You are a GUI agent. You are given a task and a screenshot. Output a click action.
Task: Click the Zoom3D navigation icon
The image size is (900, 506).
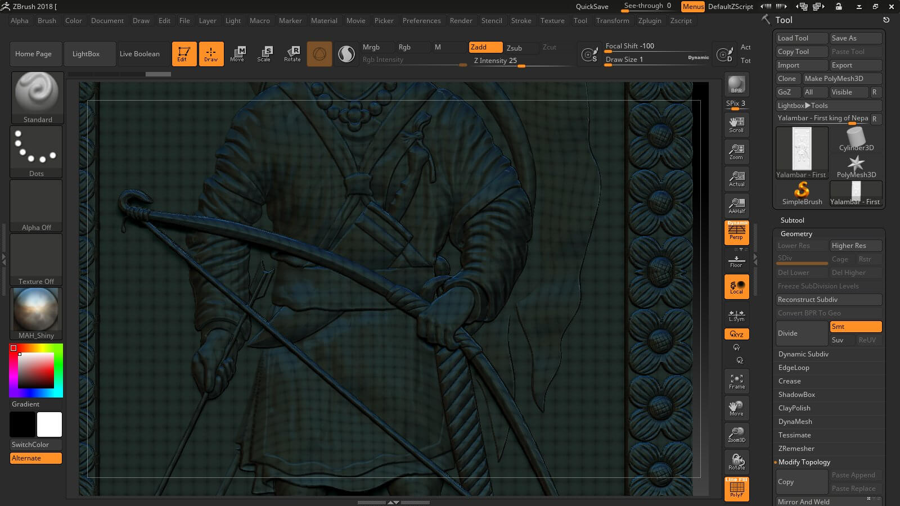point(736,435)
